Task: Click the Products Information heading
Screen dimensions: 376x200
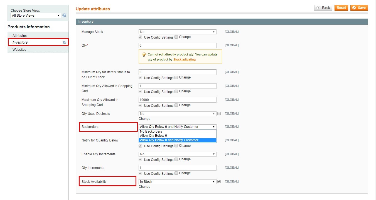Action: coord(29,27)
